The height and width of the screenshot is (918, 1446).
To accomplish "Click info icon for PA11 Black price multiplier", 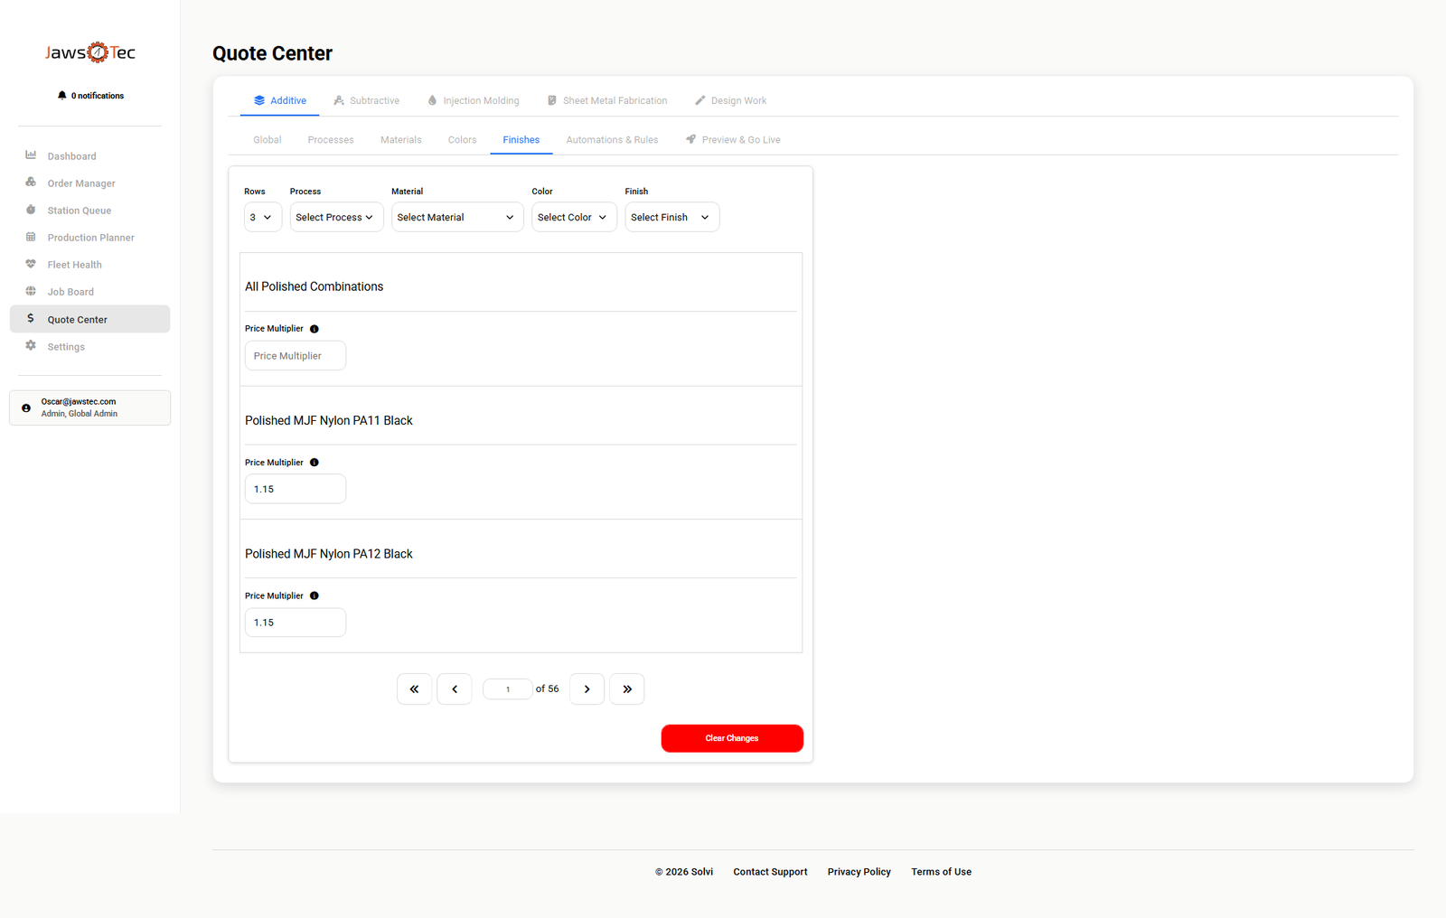I will [315, 463].
